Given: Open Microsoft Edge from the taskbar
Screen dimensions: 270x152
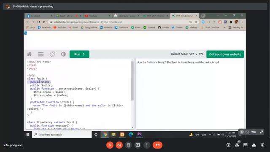Looking at the screenshot, I should (131, 135).
